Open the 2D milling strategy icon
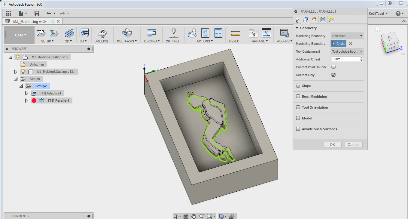Image resolution: width=408 pixels, height=219 pixels. (69, 33)
